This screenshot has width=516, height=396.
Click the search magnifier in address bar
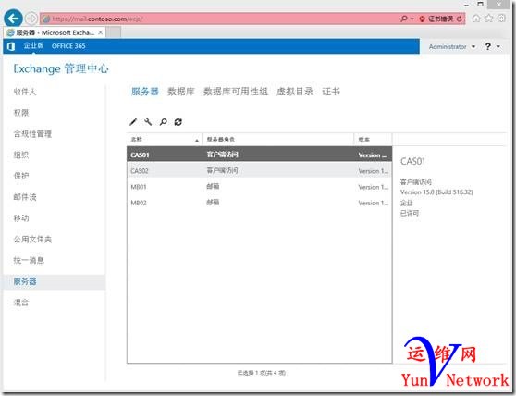coord(404,19)
